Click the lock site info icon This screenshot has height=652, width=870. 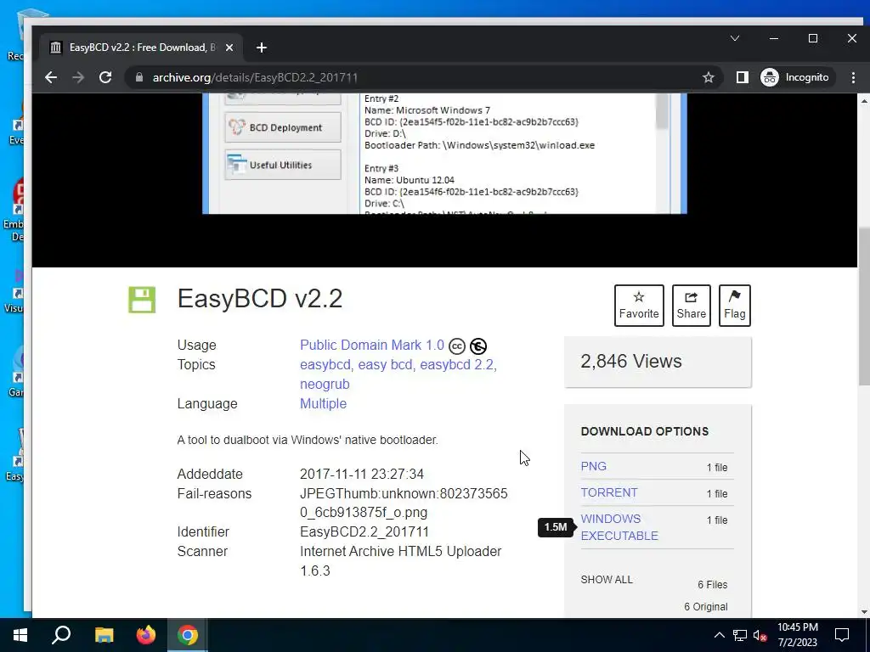tap(139, 77)
